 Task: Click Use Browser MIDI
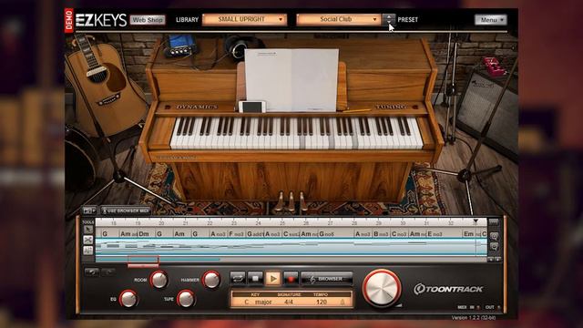pos(126,210)
